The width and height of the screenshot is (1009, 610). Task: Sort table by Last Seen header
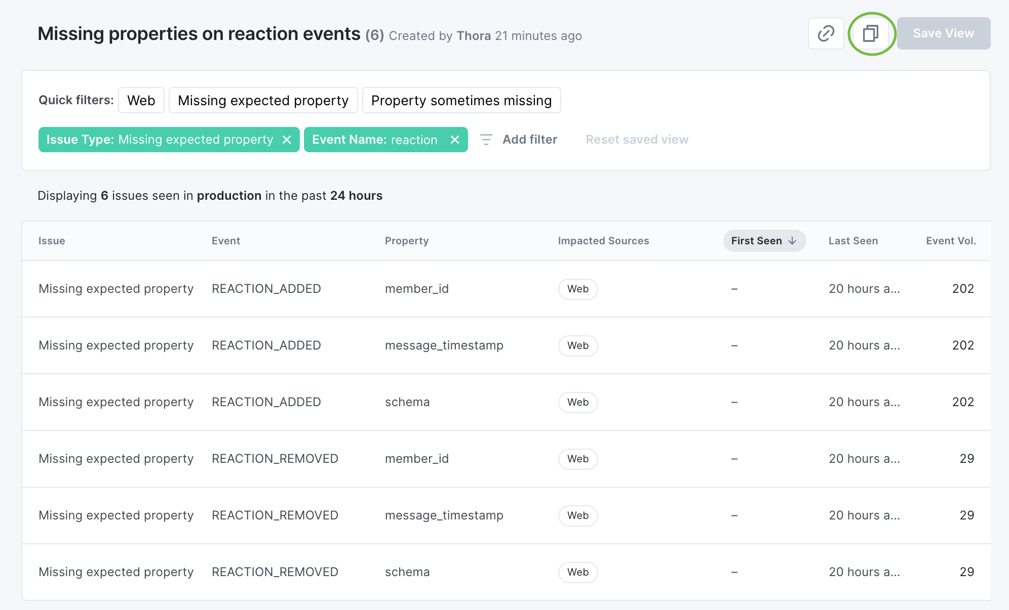pos(853,241)
